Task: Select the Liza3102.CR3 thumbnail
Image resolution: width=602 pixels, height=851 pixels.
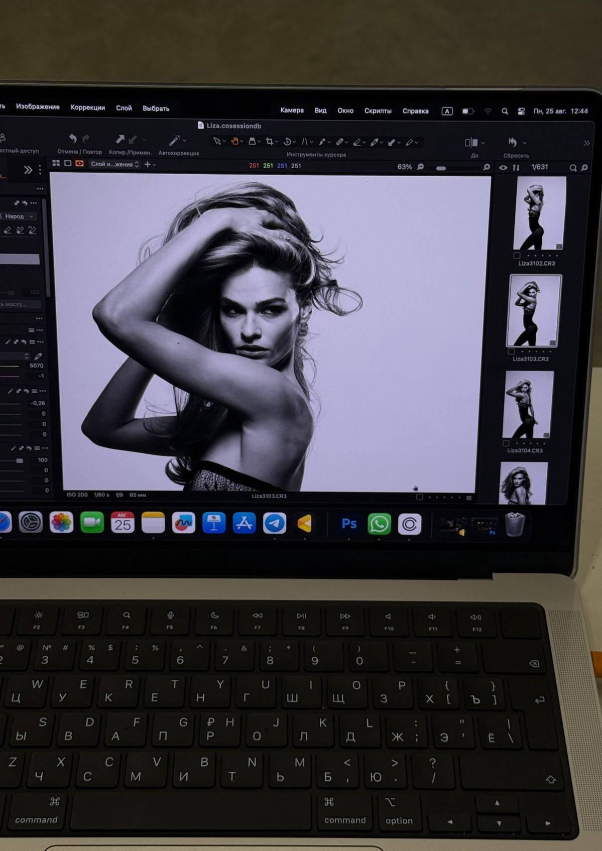Action: tap(540, 213)
